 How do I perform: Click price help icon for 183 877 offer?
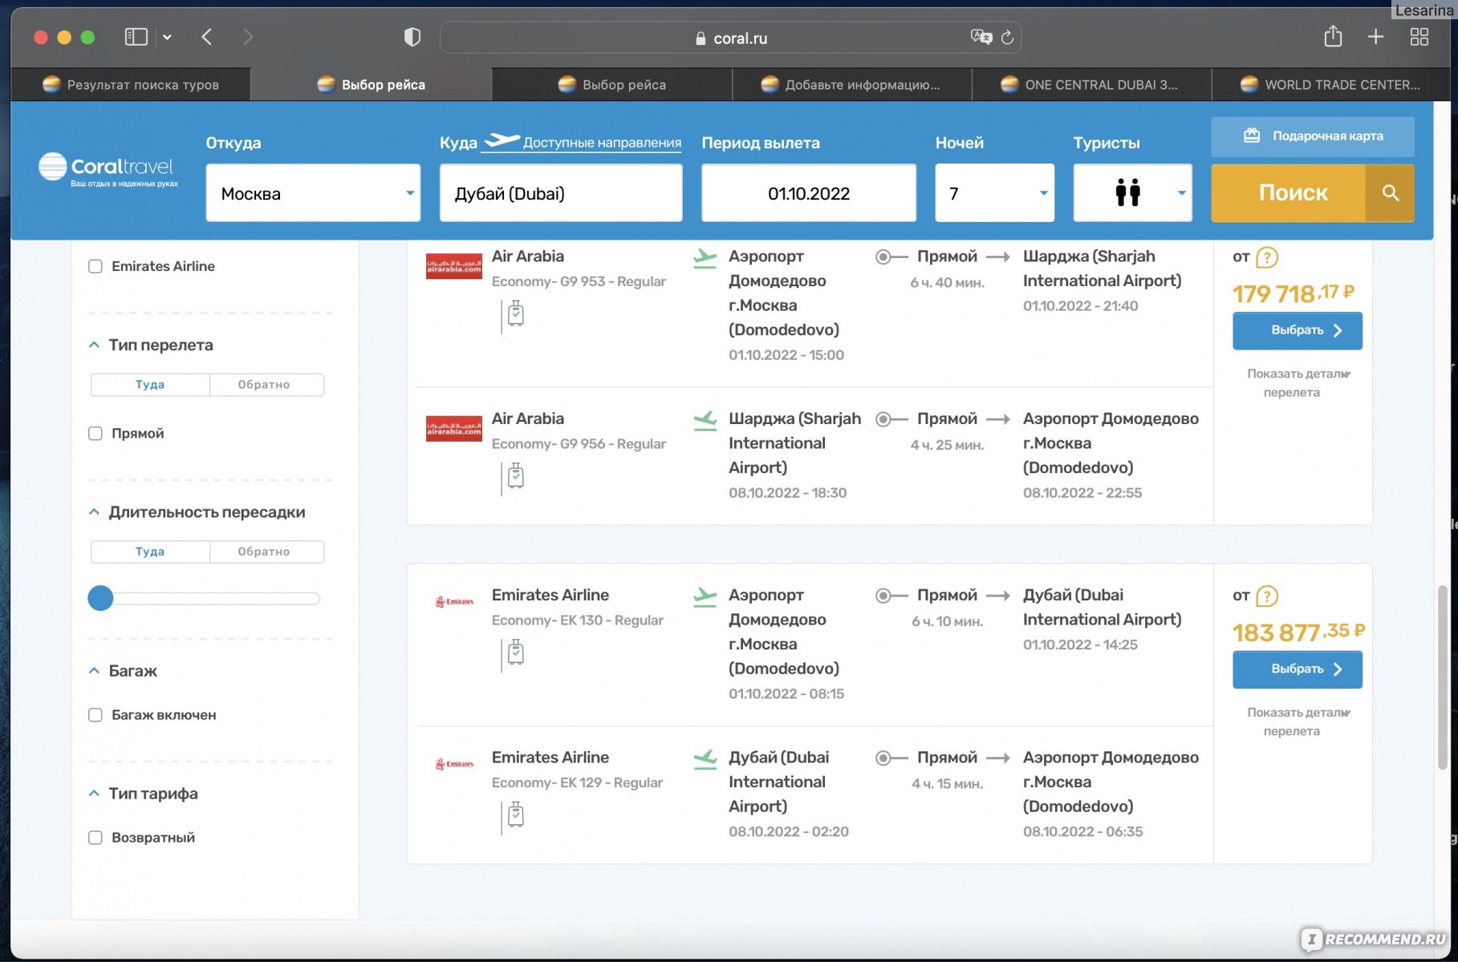pyautogui.click(x=1267, y=596)
